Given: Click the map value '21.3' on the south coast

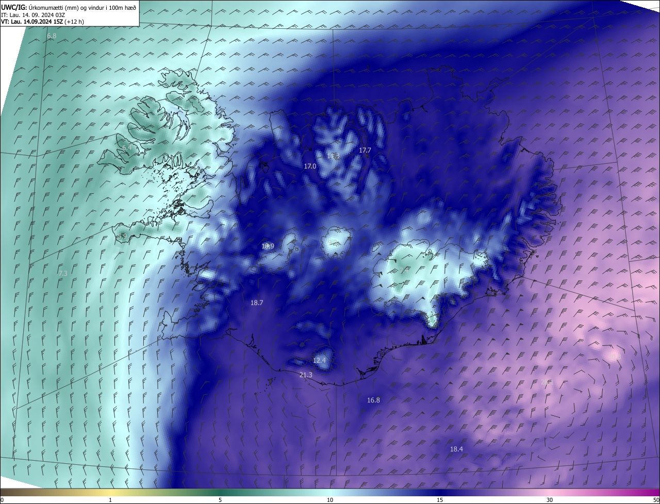Looking at the screenshot, I should click(306, 375).
